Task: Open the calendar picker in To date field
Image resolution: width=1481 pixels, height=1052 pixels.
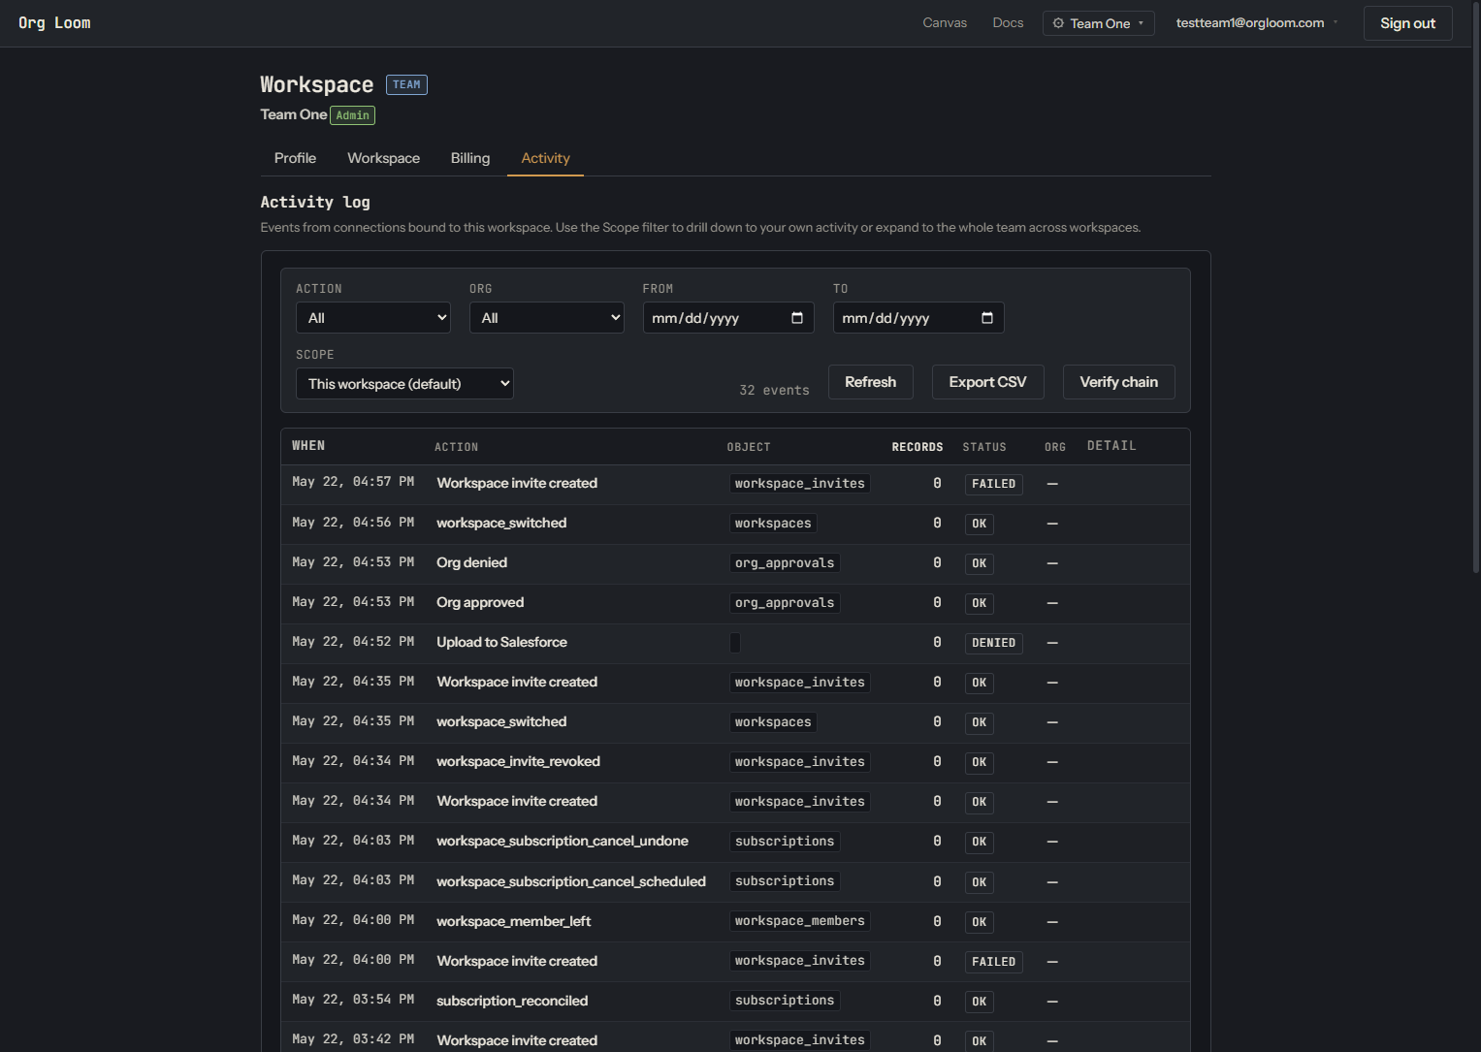Action: (987, 318)
